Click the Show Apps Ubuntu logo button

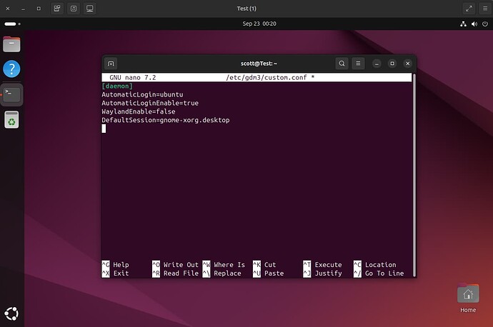point(11,313)
